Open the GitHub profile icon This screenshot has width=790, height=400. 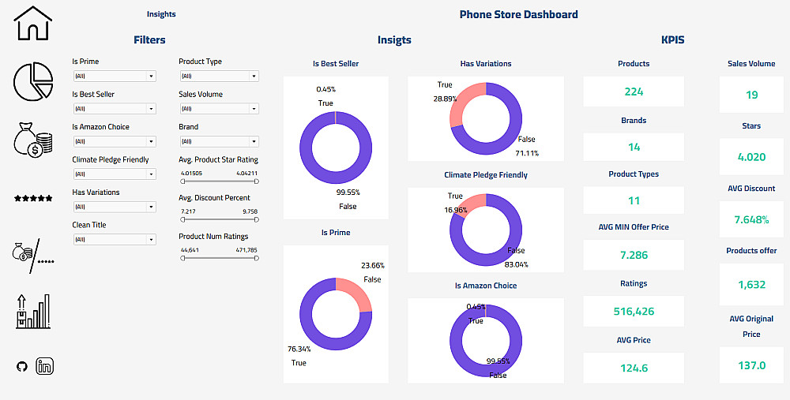click(21, 366)
